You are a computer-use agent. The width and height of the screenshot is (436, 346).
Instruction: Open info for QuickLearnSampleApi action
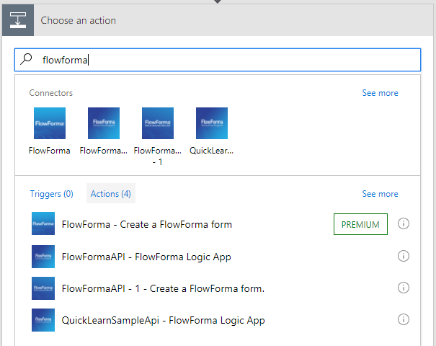(403, 319)
